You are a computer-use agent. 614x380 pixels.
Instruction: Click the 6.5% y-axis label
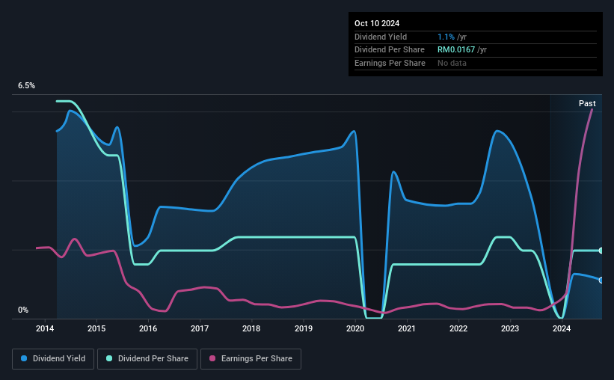(27, 85)
